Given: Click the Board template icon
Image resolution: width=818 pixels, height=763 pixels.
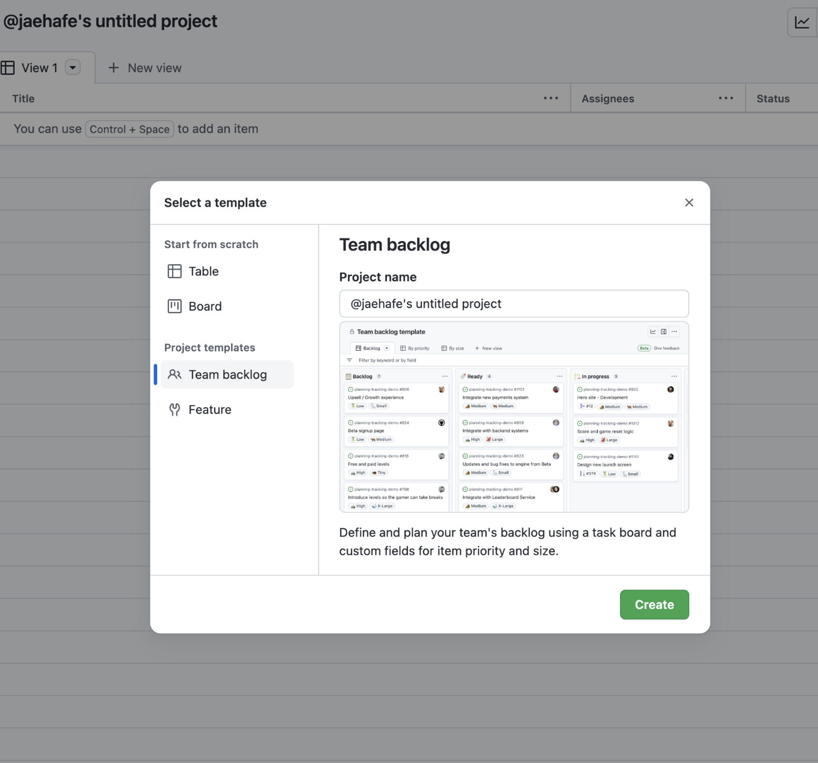Looking at the screenshot, I should [174, 306].
